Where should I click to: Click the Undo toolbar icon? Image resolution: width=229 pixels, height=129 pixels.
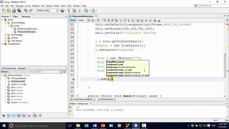click(x=26, y=10)
